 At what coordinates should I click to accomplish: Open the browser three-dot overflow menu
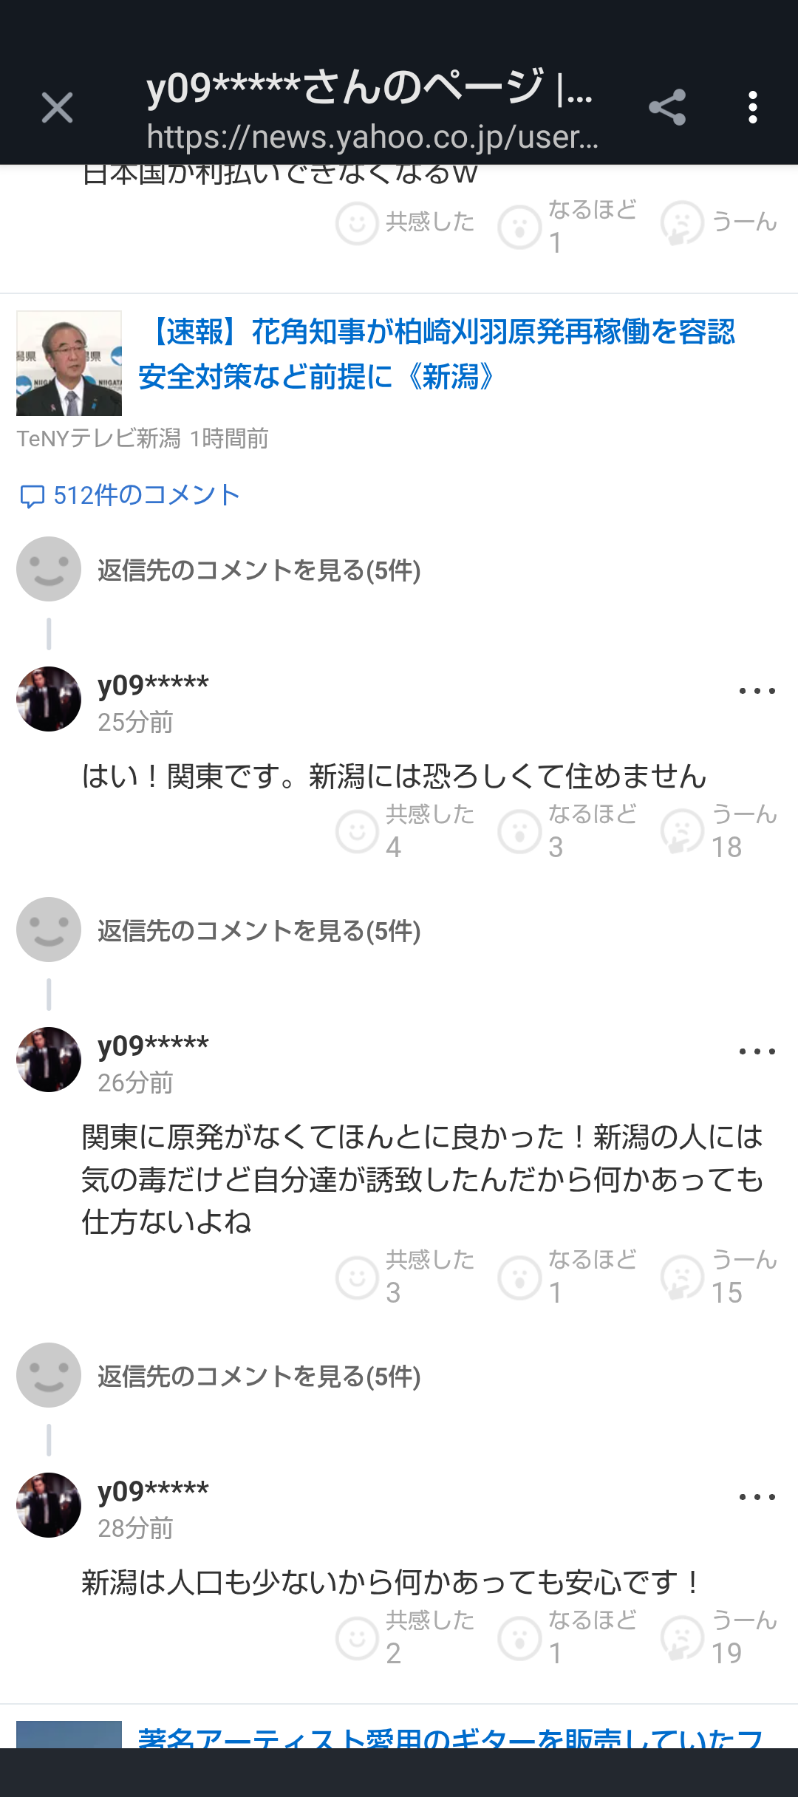pos(752,108)
